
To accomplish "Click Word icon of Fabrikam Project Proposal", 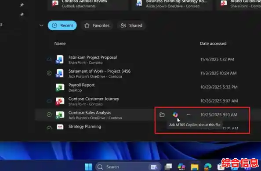I will pyautogui.click(x=60, y=60).
